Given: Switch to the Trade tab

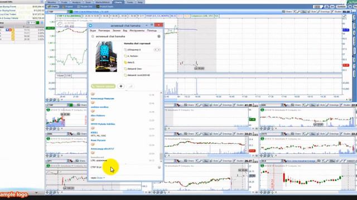Looking at the screenshot, I should click(x=64, y=2).
